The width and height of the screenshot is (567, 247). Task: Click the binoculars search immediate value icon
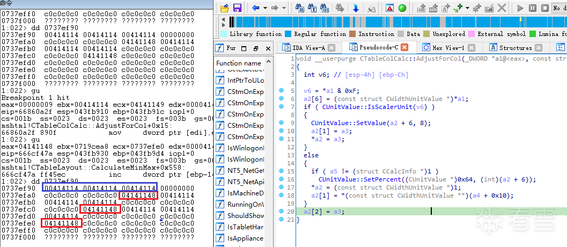click(300, 8)
